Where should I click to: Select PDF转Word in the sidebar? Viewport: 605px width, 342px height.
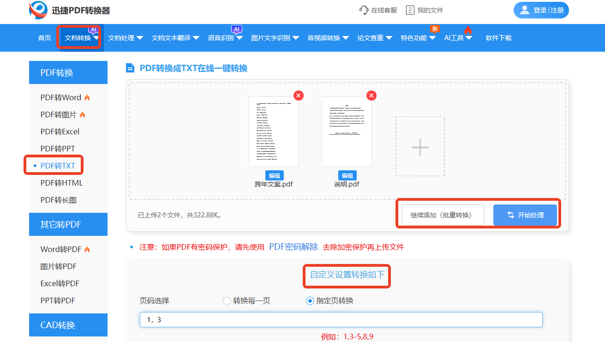61,97
